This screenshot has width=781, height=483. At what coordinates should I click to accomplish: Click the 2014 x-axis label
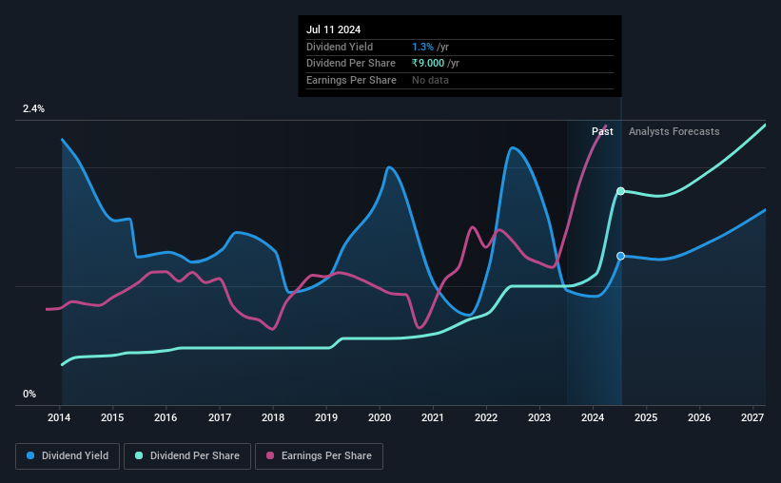59,417
